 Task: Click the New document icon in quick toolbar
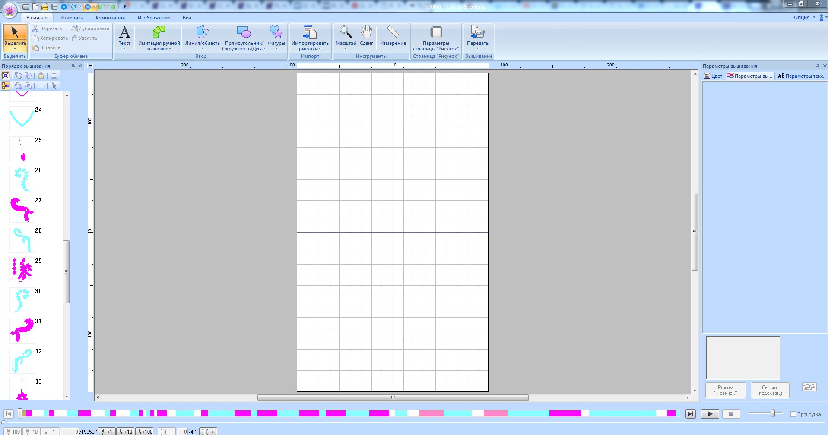point(35,7)
